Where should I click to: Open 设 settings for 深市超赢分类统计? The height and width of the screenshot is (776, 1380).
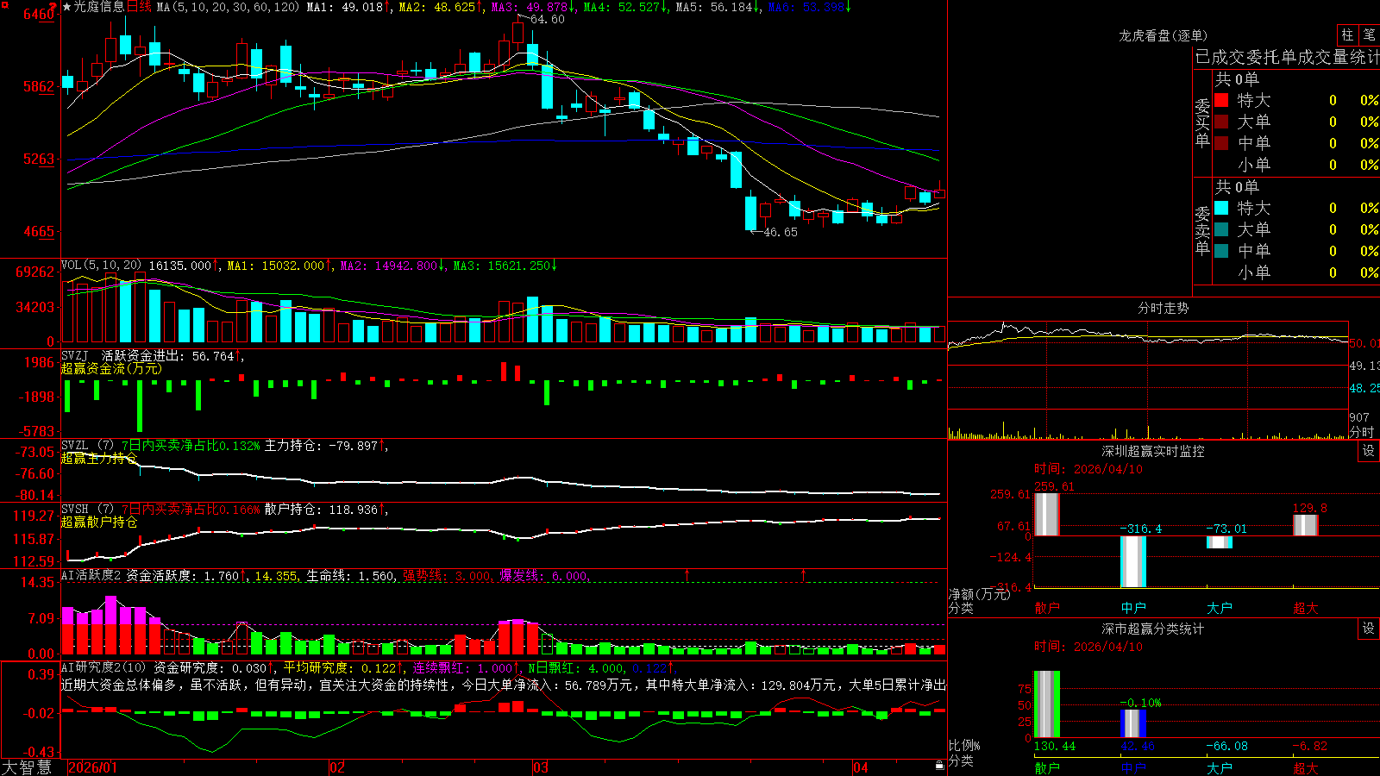[x=1369, y=629]
